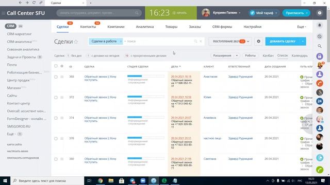Click the help question mark icon
Viewport: 330px width, 185px height.
(320, 13)
